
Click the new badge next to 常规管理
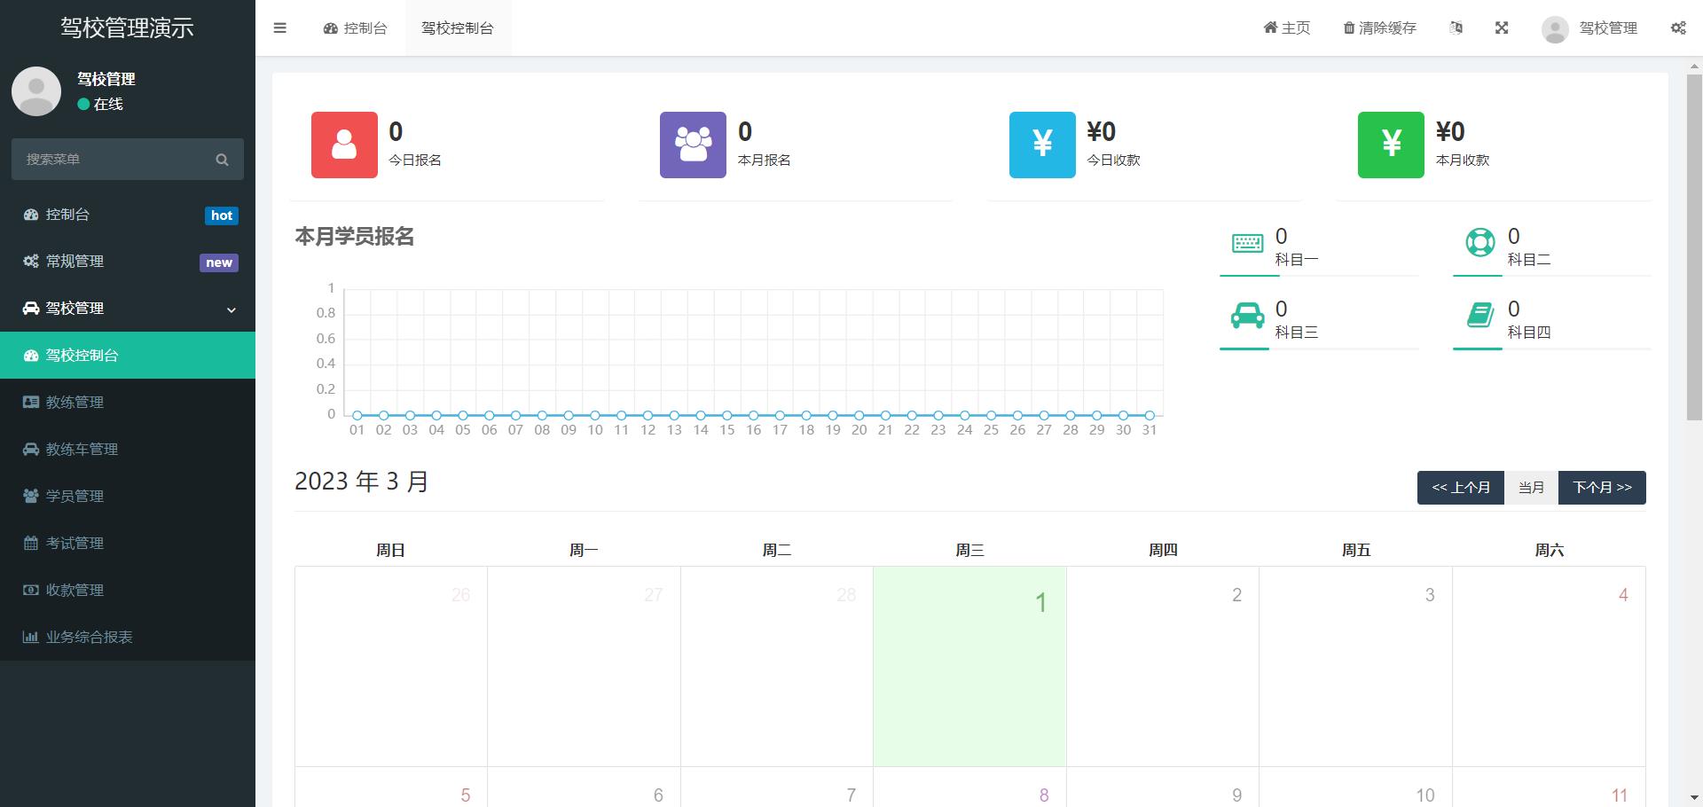pyautogui.click(x=219, y=262)
